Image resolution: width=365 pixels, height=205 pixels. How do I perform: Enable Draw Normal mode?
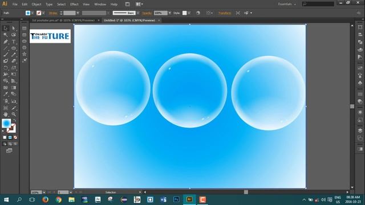(5, 144)
